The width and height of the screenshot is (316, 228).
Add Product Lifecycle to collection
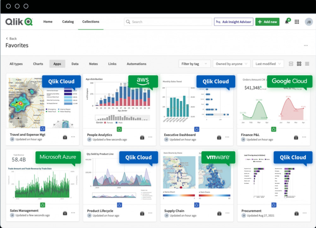click(x=142, y=213)
